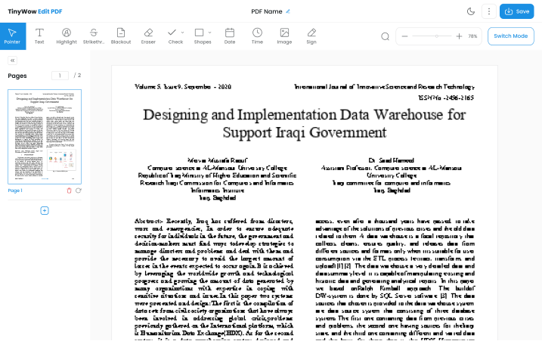
Task: Choose the Strikethrough tool
Action: coord(94,36)
